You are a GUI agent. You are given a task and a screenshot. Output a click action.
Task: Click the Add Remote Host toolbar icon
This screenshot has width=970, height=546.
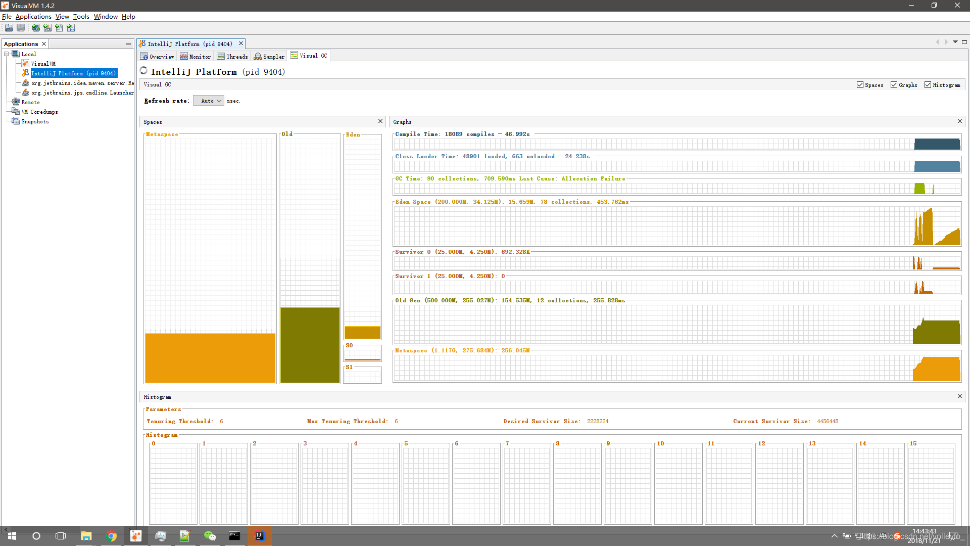tap(36, 28)
